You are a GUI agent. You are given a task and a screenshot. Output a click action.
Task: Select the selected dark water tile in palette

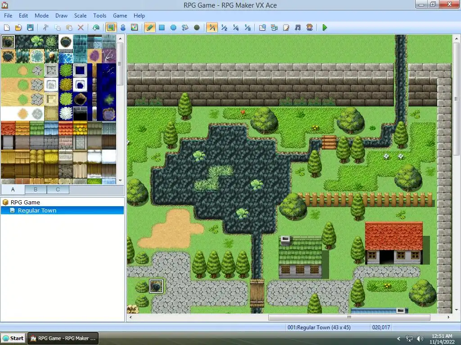coord(8,42)
